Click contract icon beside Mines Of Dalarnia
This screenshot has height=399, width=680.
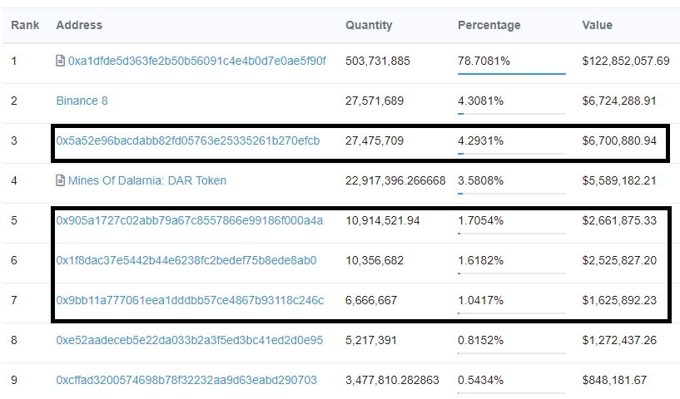(x=60, y=180)
